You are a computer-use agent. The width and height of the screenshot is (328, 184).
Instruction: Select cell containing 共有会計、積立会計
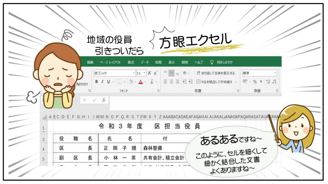click(x=164, y=158)
